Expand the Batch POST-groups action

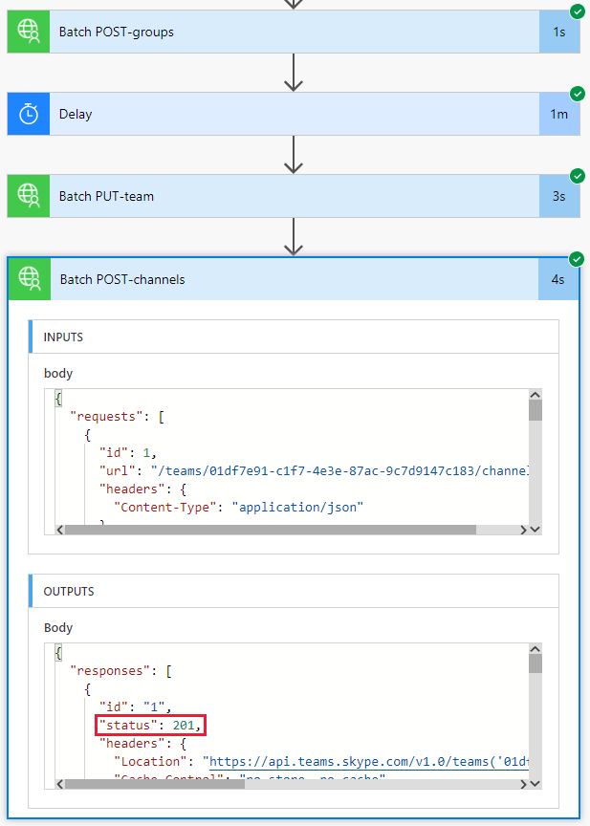pos(294,32)
